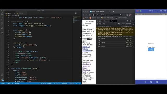
Task: Open the notifications bell in VS Code status bar
Action: pos(79,83)
